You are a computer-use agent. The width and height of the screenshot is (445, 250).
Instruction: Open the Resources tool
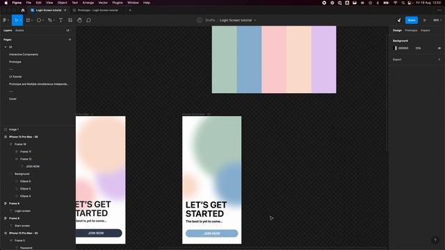[x=70, y=20]
